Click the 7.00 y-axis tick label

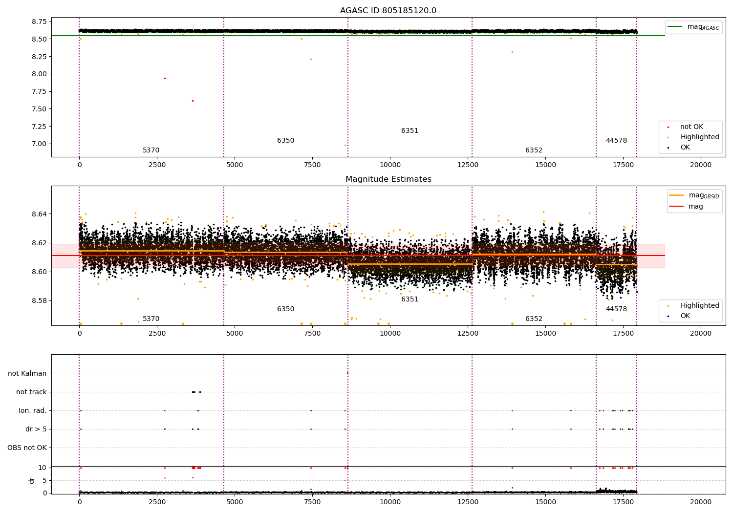tap(39, 144)
